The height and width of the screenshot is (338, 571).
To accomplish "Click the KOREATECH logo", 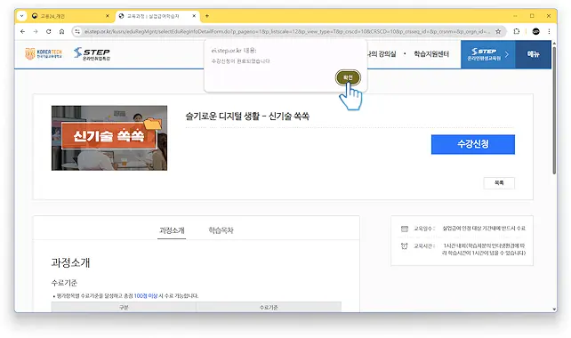I will pos(44,53).
